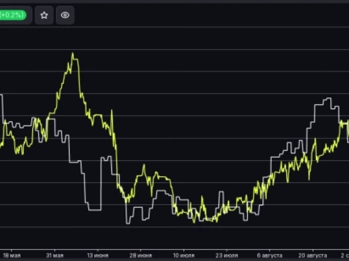Click the yellow line's lowest point in mid-July
The height and width of the screenshot is (261, 349).
(194, 222)
